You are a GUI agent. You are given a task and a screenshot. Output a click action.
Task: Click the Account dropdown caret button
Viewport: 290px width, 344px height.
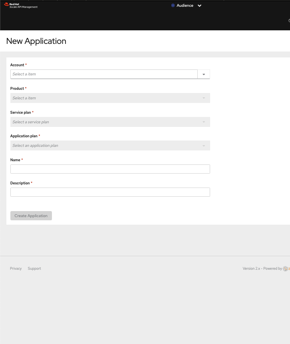(x=204, y=74)
